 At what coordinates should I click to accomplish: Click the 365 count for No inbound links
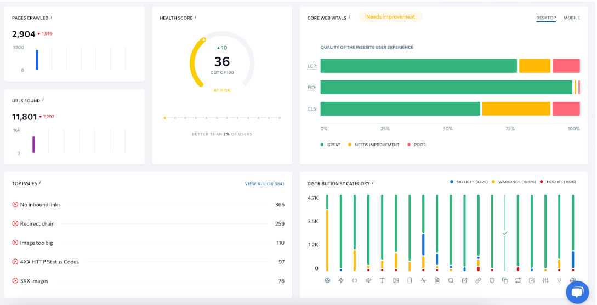coord(280,205)
